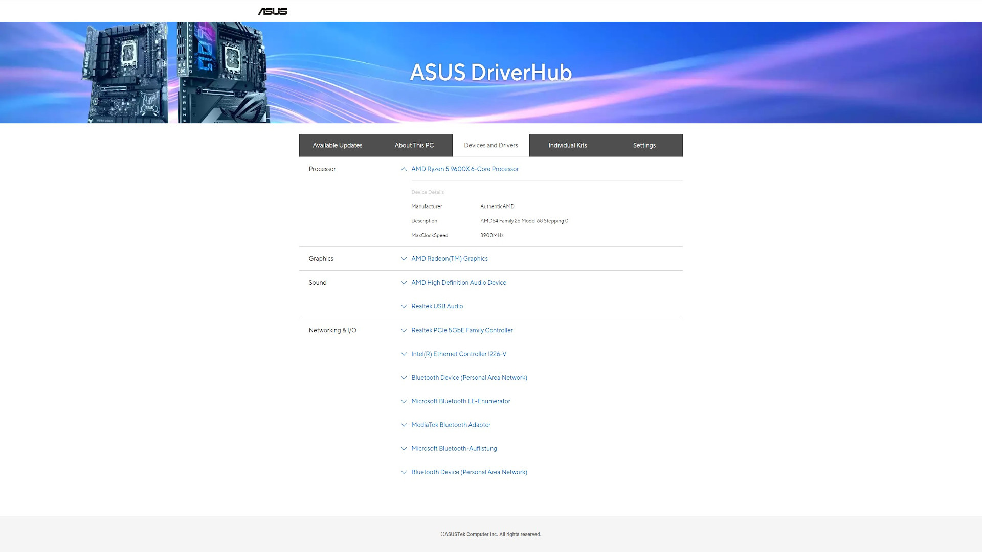Go to the Settings tab

644,145
